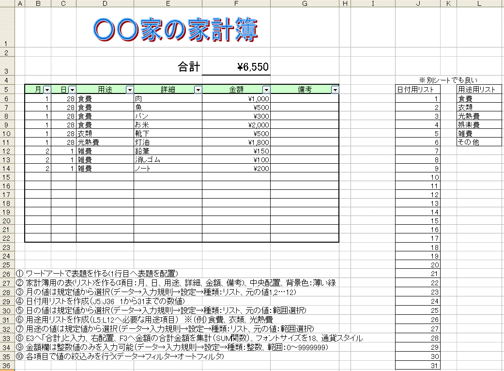Open the 日 column filter dropdown
Screen dimensions: 504x371
(x=72, y=90)
